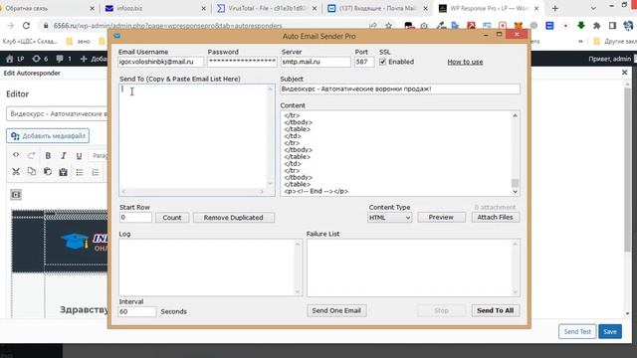Click Content box scrollbar down arrow

point(515,192)
